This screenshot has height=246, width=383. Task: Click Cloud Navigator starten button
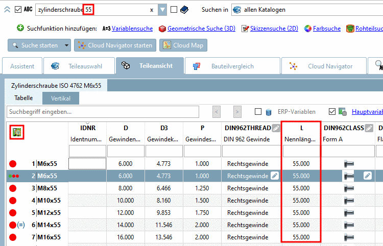(115, 45)
